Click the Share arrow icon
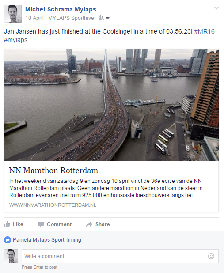The image size is (224, 273). [89, 224]
